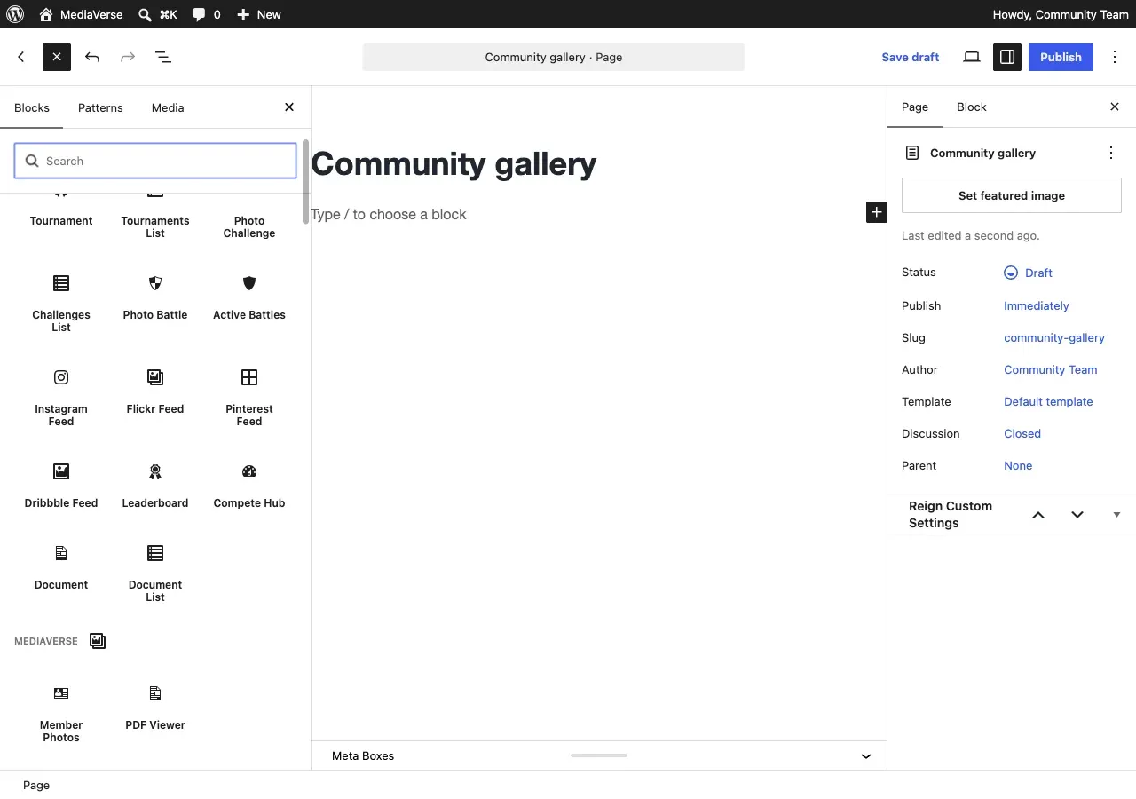Insert the Instagram Feed block
1136x799 pixels.
point(61,398)
